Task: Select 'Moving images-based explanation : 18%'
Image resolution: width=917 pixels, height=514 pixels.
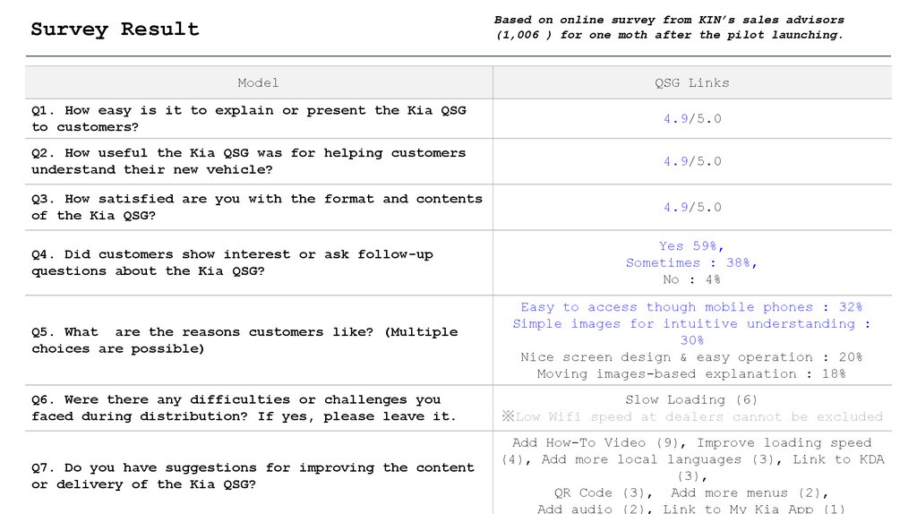Action: 691,374
